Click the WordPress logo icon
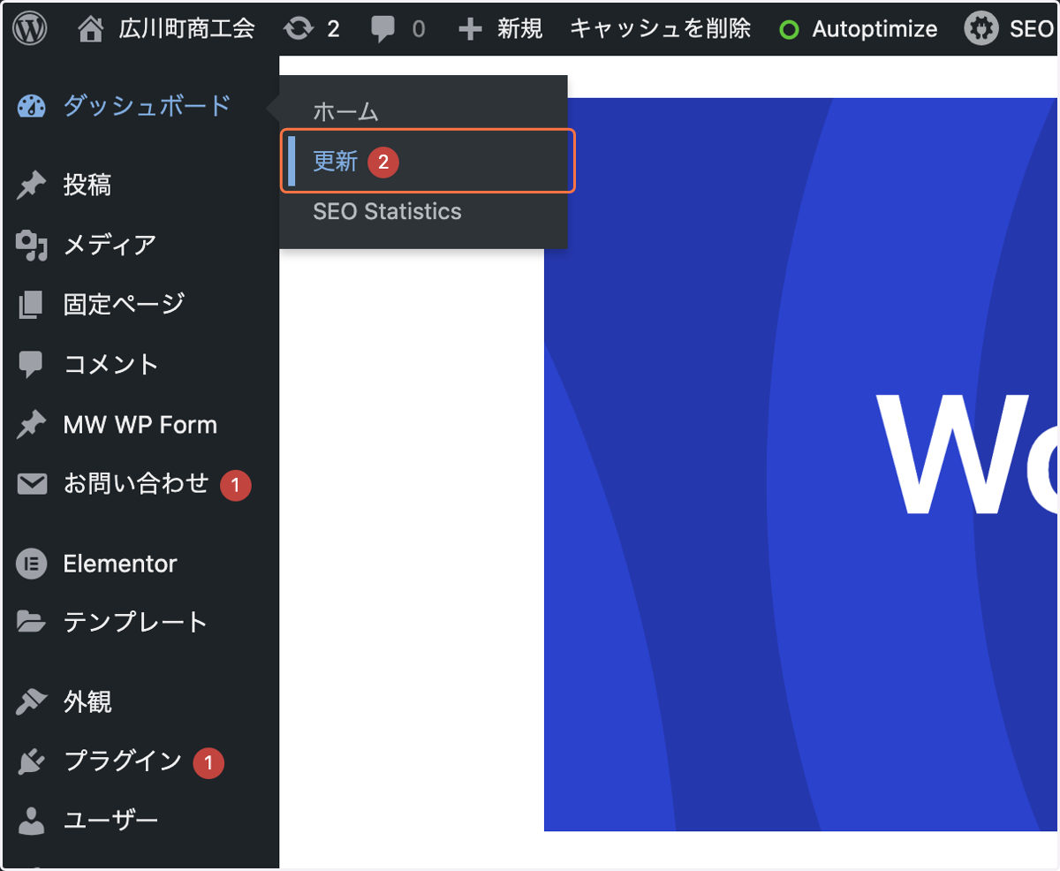The width and height of the screenshot is (1060, 871). point(31,29)
